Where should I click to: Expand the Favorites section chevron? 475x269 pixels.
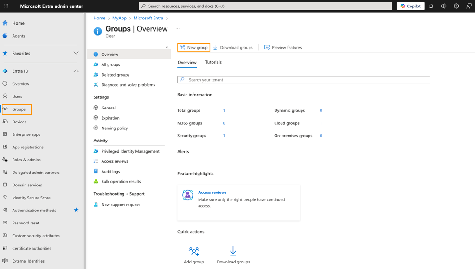coord(76,53)
